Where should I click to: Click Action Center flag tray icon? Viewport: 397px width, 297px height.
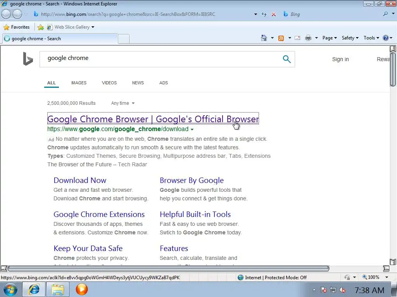coord(323,290)
